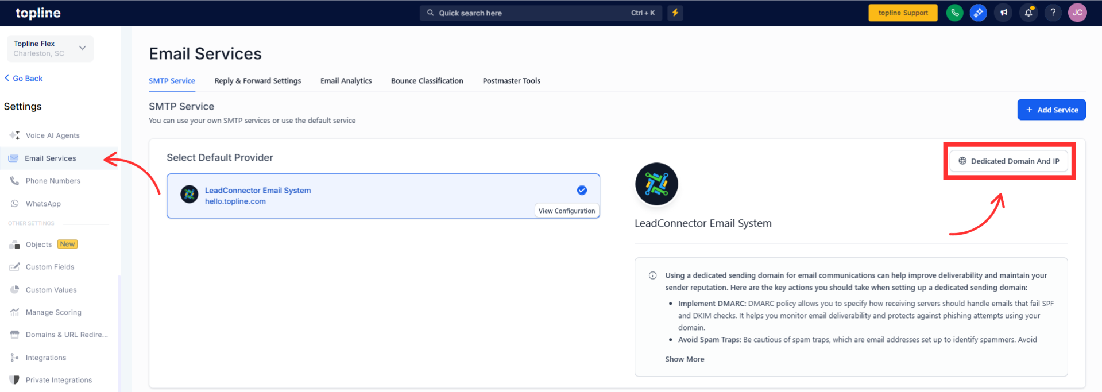Open the question mark help icon
Viewport: 1102px width, 392px height.
pos(1053,13)
